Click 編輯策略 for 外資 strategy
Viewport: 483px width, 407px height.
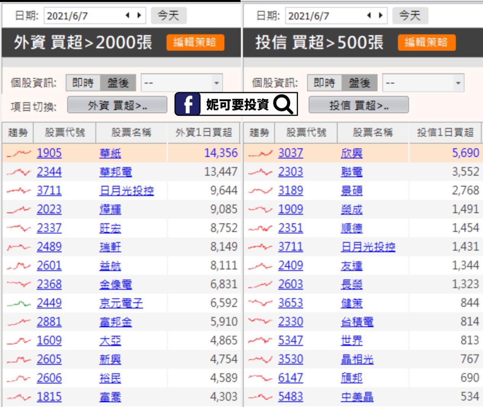tap(195, 42)
